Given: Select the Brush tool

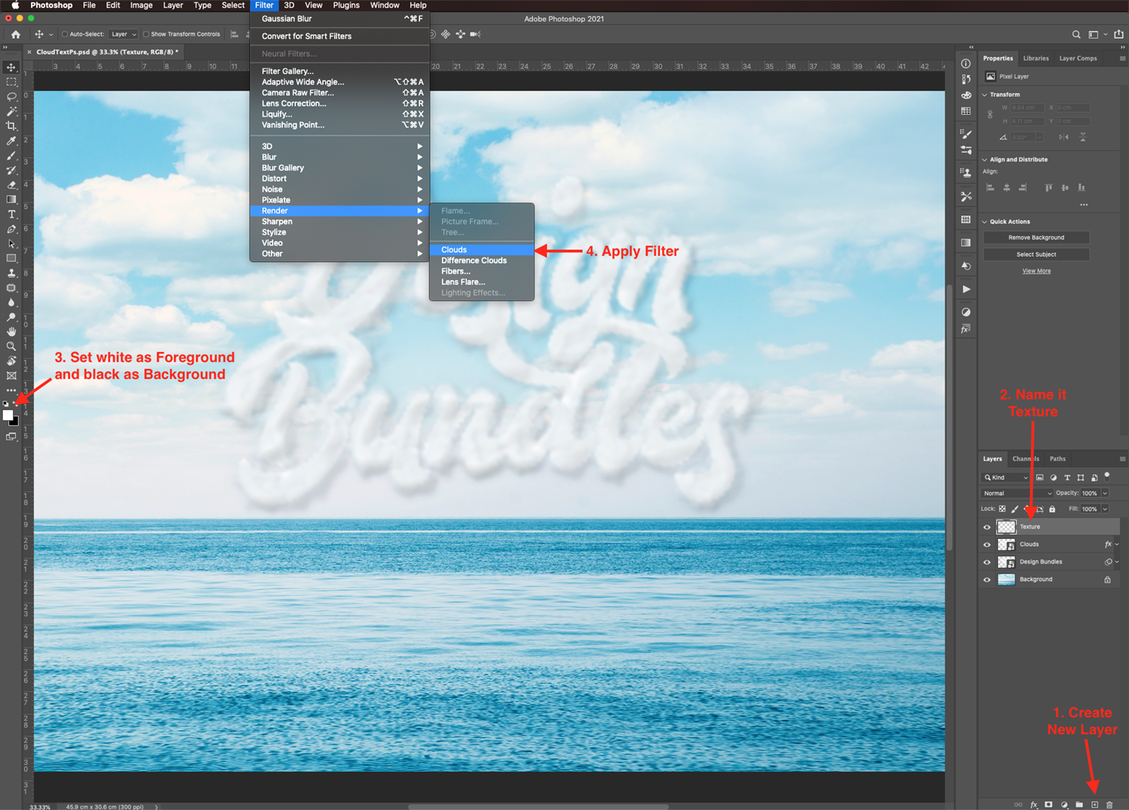Looking at the screenshot, I should point(11,156).
